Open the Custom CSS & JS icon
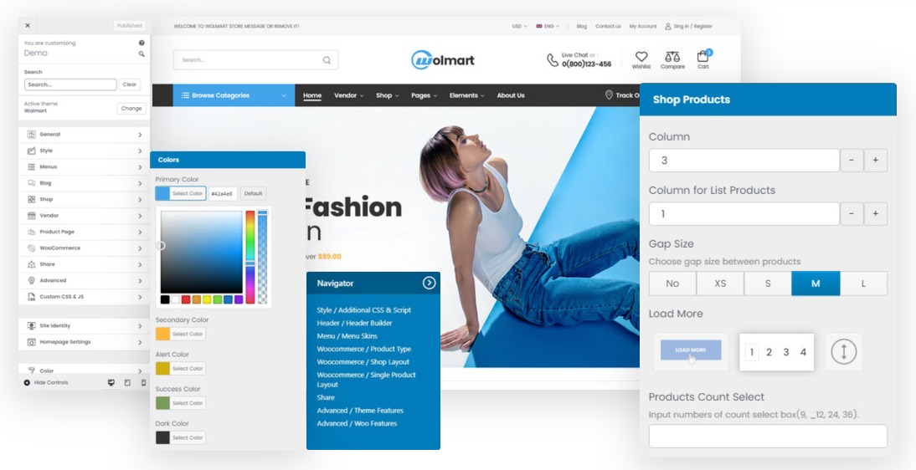The width and height of the screenshot is (916, 470). click(x=32, y=297)
